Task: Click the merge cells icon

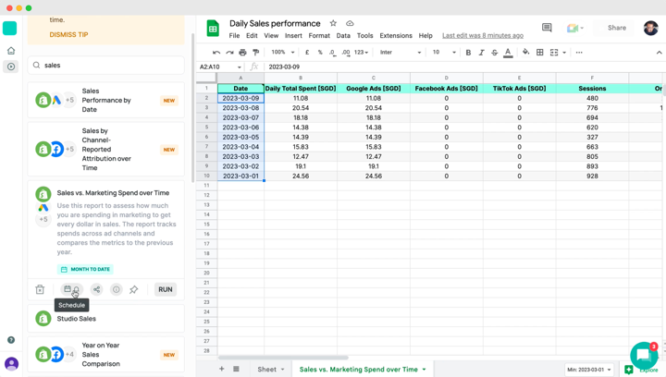Action: pos(554,52)
